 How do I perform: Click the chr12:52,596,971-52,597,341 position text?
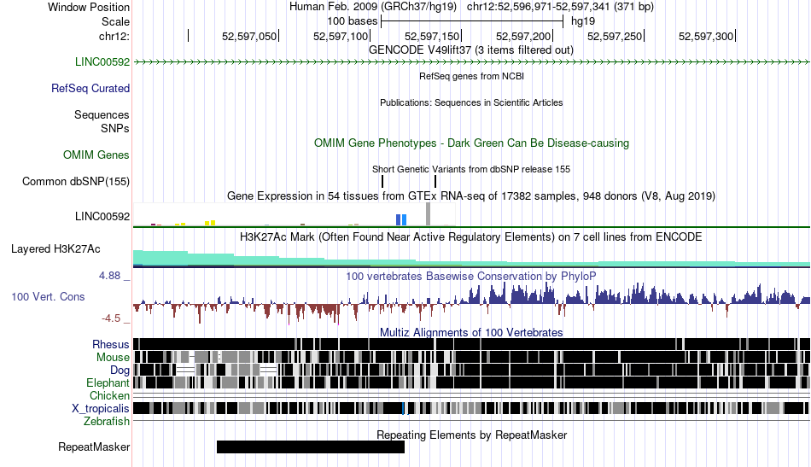560,7
